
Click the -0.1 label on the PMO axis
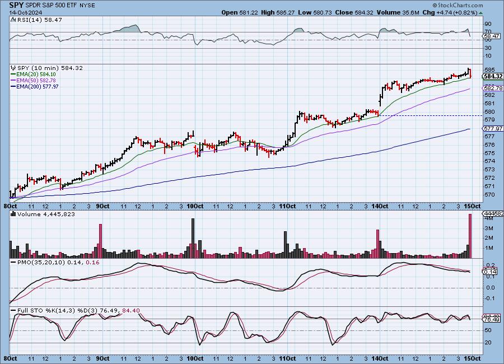(x=489, y=298)
